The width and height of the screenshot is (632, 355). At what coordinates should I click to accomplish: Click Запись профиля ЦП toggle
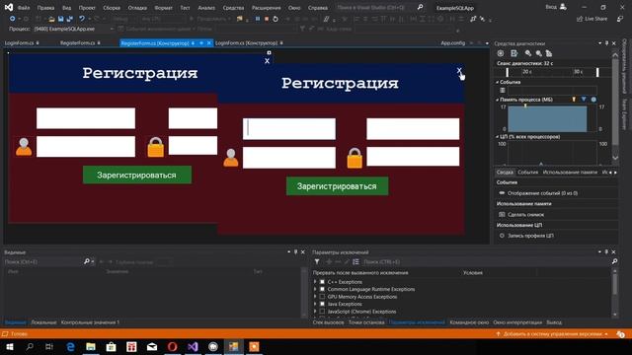tap(530, 236)
